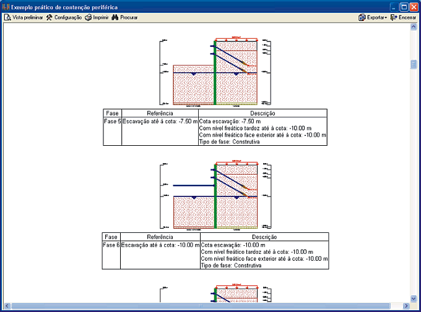This screenshot has width=421, height=312.
Task: Expand the Exportar dropdown arrow
Action: click(386, 17)
